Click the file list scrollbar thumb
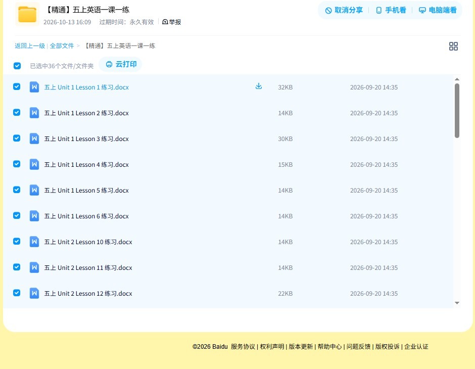 click(x=457, y=111)
